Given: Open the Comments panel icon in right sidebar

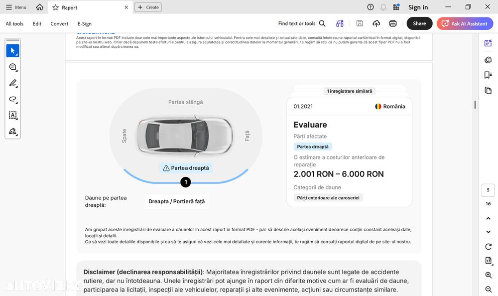Looking at the screenshot, I should [488, 60].
